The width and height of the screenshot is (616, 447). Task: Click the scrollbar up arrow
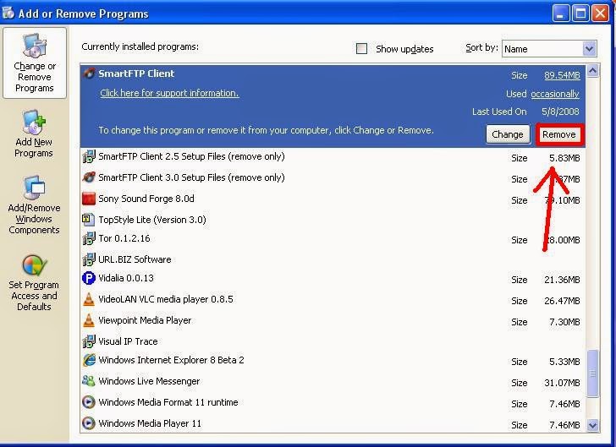pos(593,71)
